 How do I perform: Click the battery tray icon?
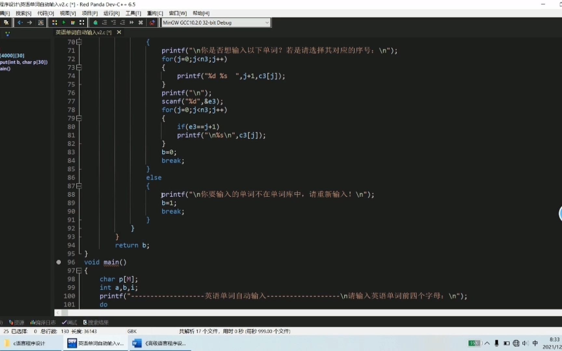[x=506, y=343]
